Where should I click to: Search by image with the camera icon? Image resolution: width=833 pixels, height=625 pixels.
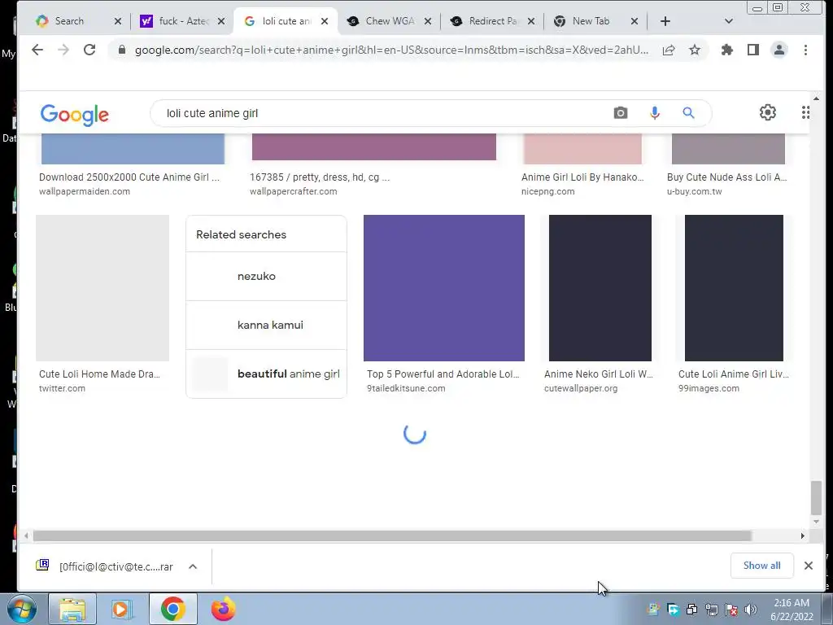[621, 112]
